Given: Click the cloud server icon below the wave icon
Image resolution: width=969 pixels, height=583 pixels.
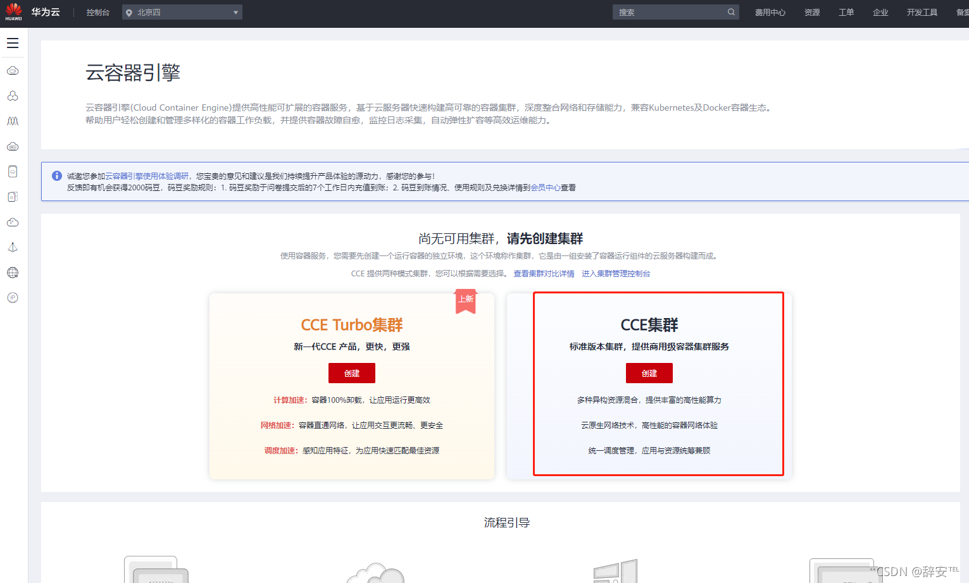Looking at the screenshot, I should pyautogui.click(x=13, y=147).
